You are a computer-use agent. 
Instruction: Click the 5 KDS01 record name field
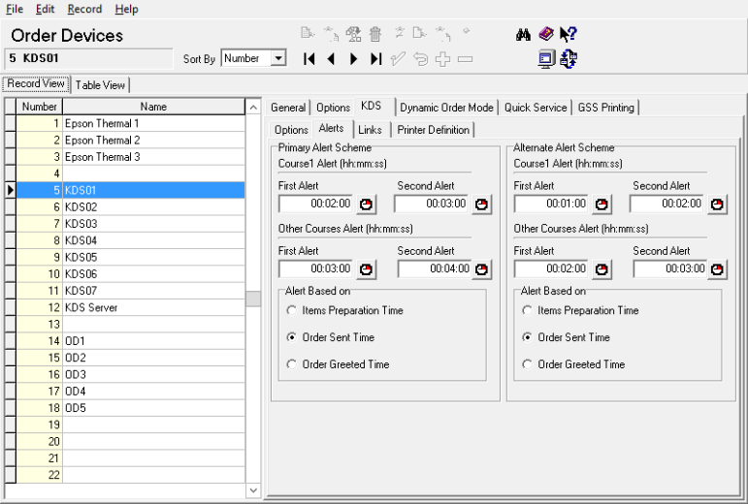tap(88, 58)
